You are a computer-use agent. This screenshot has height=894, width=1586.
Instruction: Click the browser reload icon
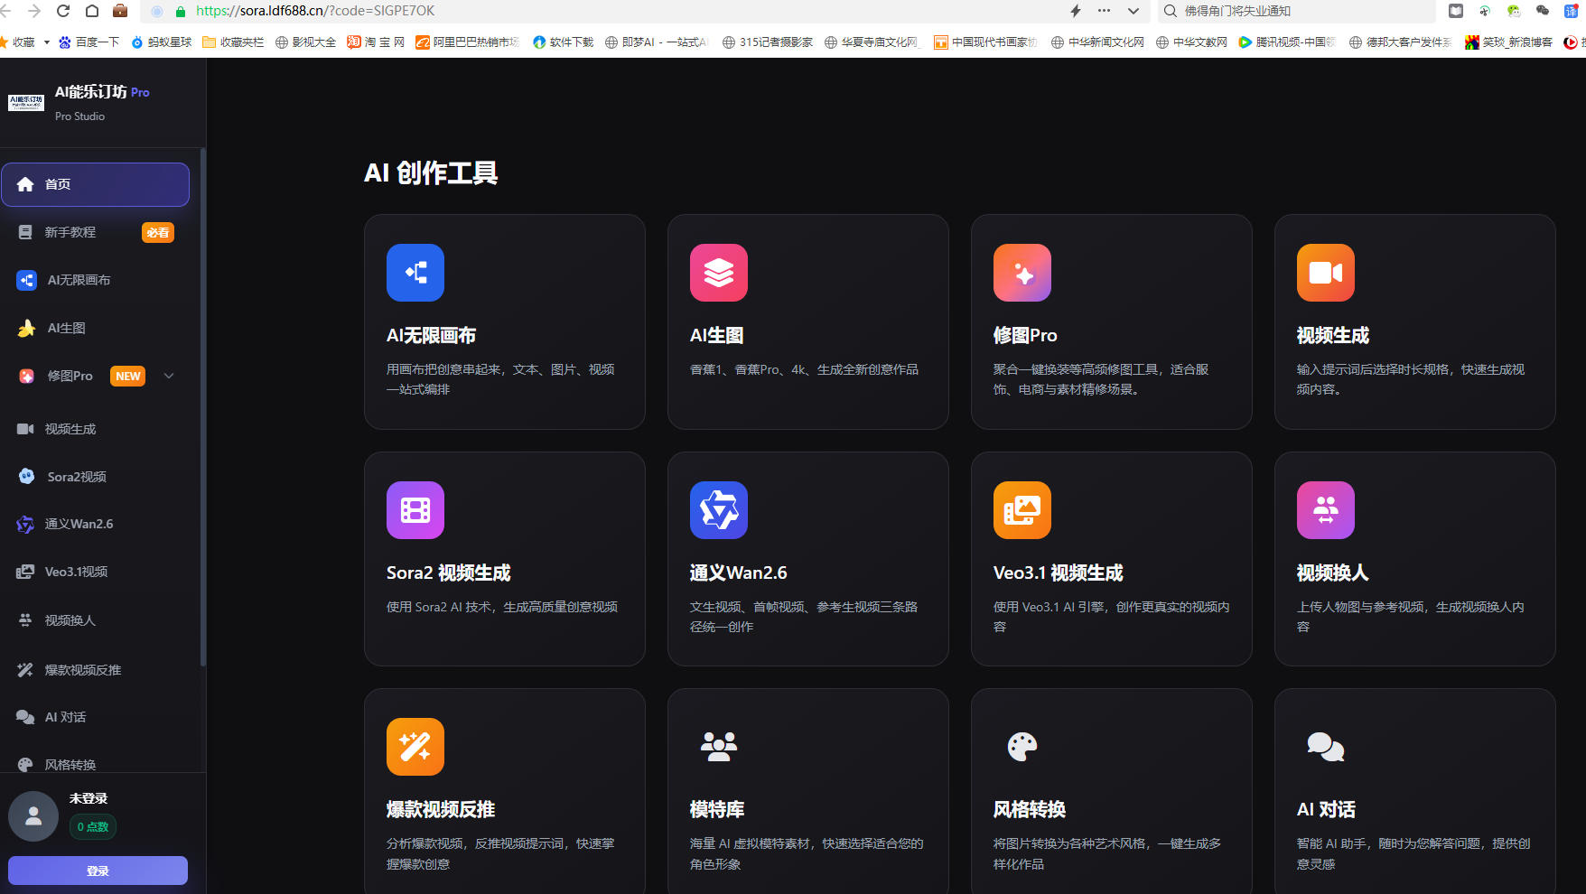[x=63, y=11]
